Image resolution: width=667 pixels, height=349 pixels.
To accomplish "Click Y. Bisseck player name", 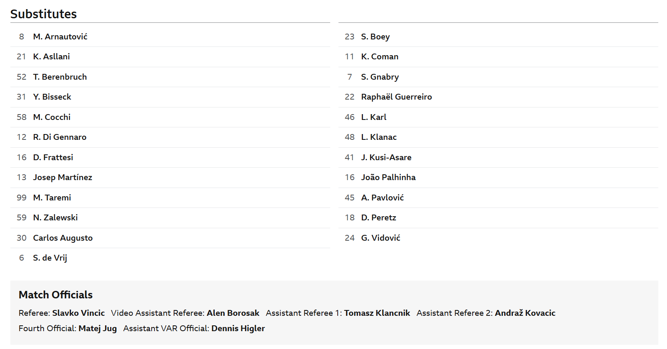I will click(52, 97).
